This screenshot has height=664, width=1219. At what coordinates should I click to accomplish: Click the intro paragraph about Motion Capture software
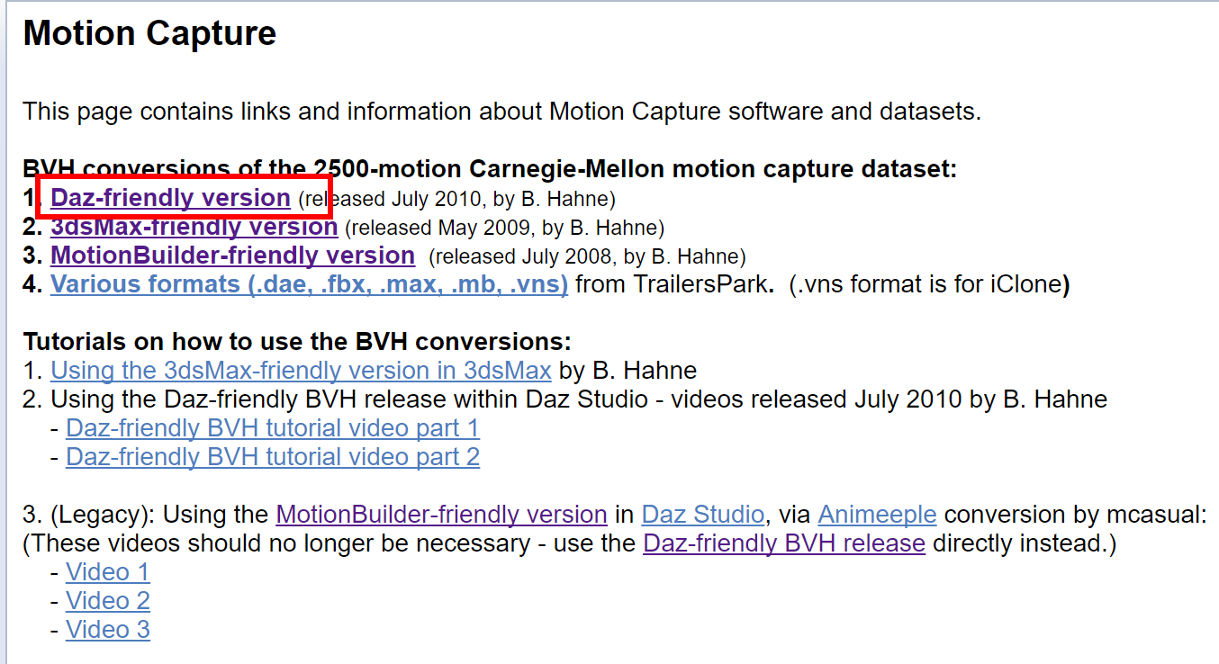pos(501,112)
